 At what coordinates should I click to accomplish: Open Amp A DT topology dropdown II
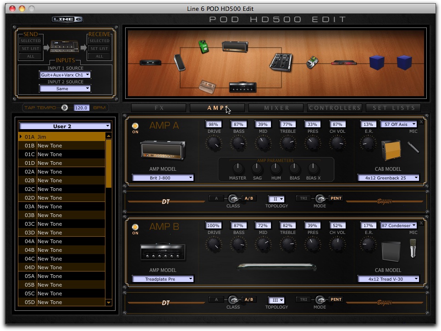tap(276, 199)
